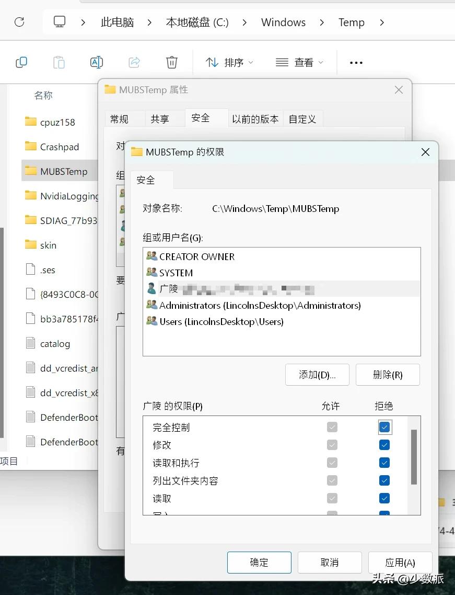The image size is (455, 595).
Task: Click permissions list vertical scrollbar thumb
Action: tap(414, 457)
